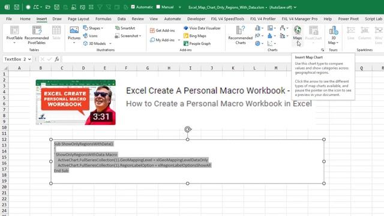Viewport: 384px width, 216px height.
Task: Open People Graph add-in
Action: (197, 44)
